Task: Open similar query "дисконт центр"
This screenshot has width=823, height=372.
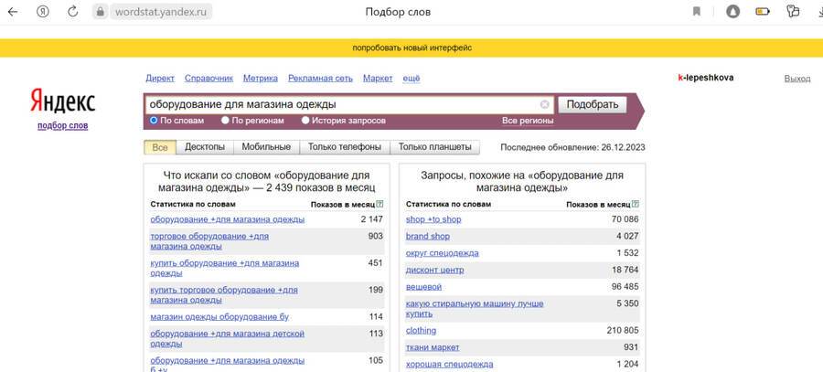Action: pos(434,270)
